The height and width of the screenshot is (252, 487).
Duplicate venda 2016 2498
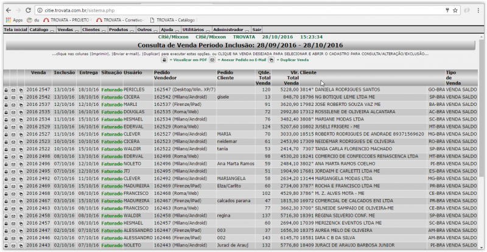(x=21, y=156)
